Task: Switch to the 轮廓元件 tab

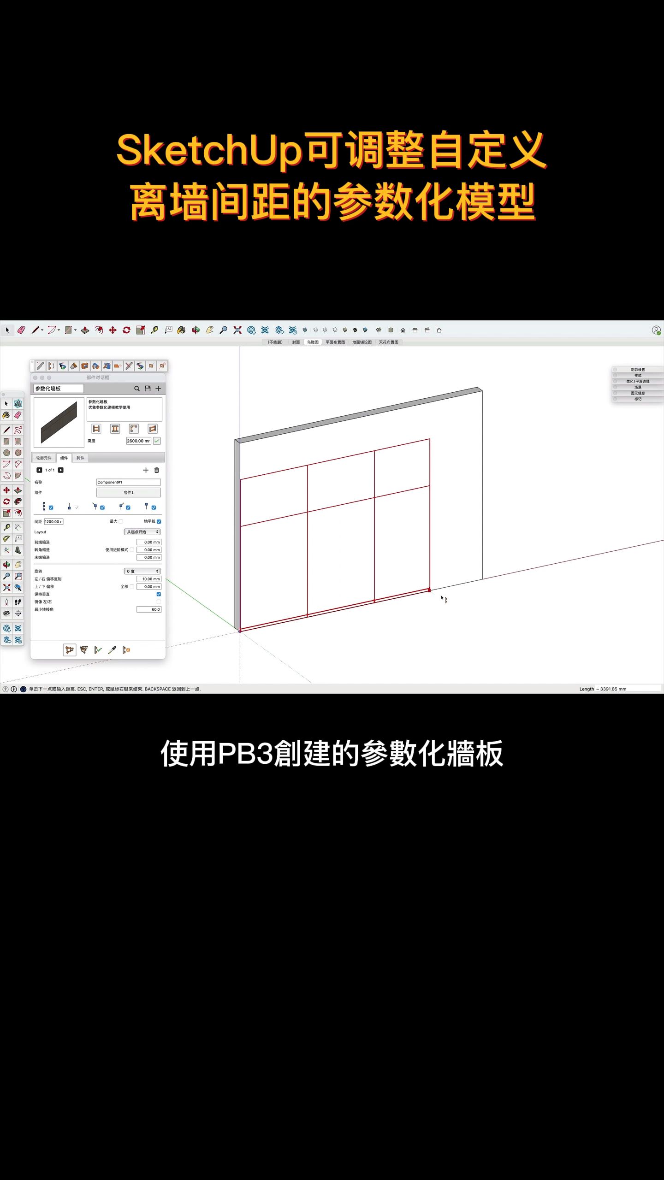Action: point(44,458)
